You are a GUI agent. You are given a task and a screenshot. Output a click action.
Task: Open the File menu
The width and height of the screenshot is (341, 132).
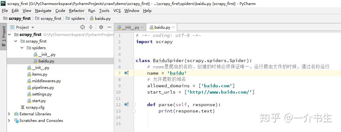pyautogui.click(x=5, y=11)
